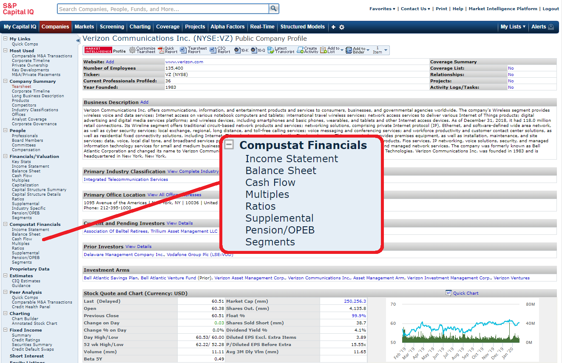
Task: Click the plus icon in navigation bar
Action: 333,27
